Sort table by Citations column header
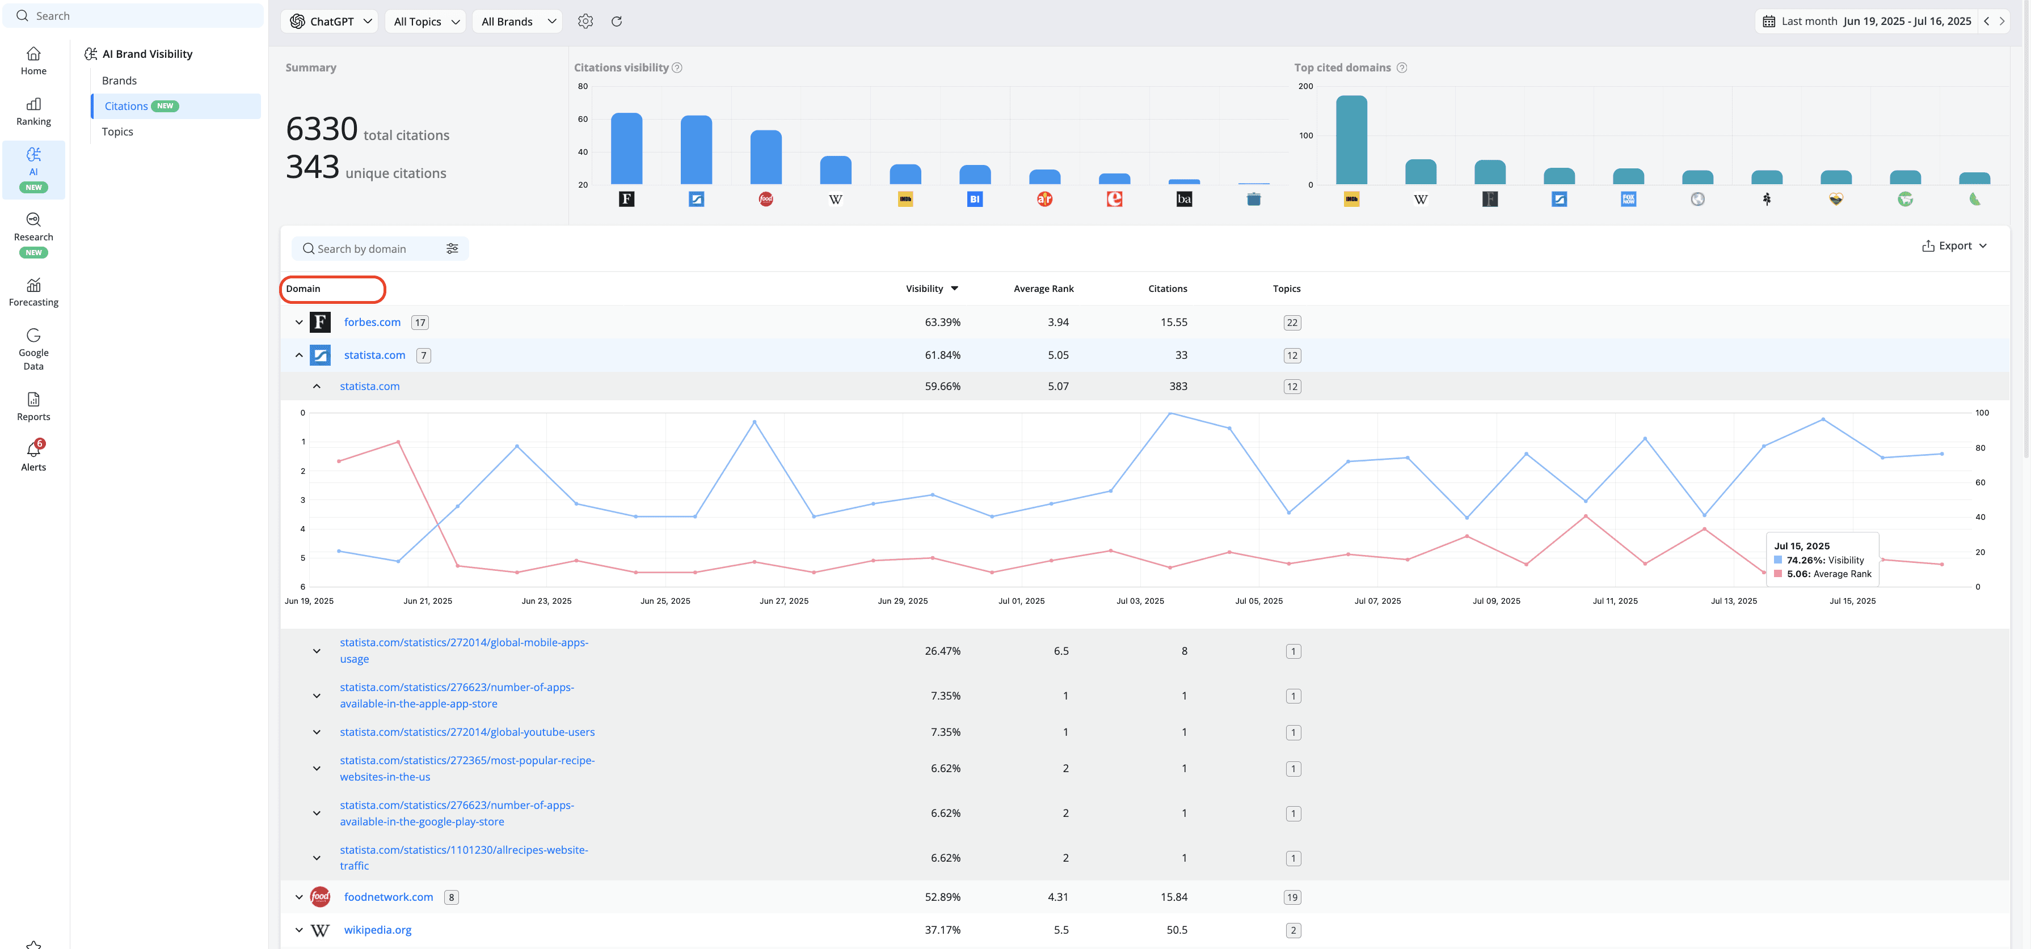Screen dimensions: 2031x949 pyautogui.click(x=1167, y=289)
